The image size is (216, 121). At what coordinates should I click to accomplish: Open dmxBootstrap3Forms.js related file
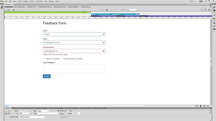pyautogui.click(x=60, y=7)
